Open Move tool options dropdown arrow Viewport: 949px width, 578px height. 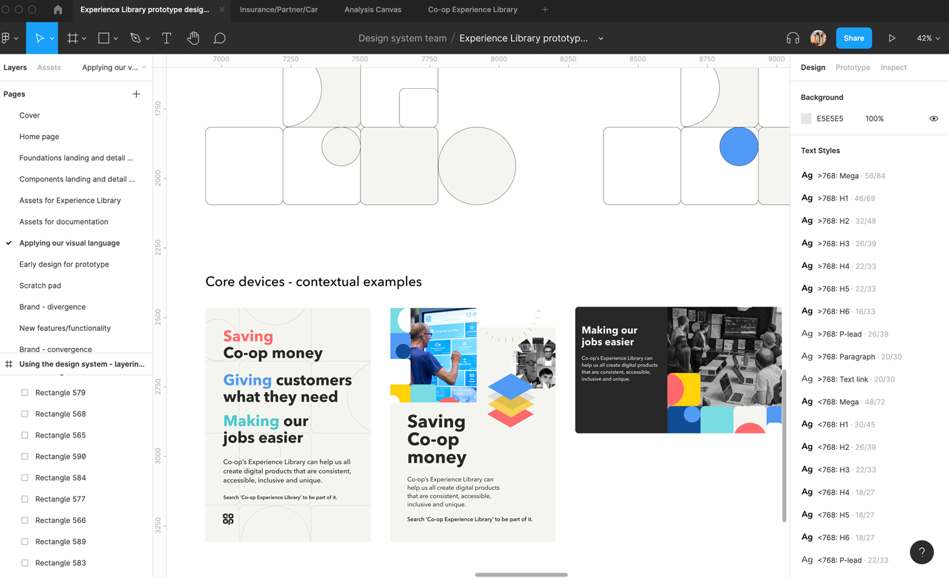(x=52, y=39)
